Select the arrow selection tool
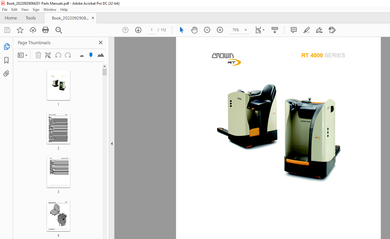Screen dimensions: 390x239 point(181,30)
